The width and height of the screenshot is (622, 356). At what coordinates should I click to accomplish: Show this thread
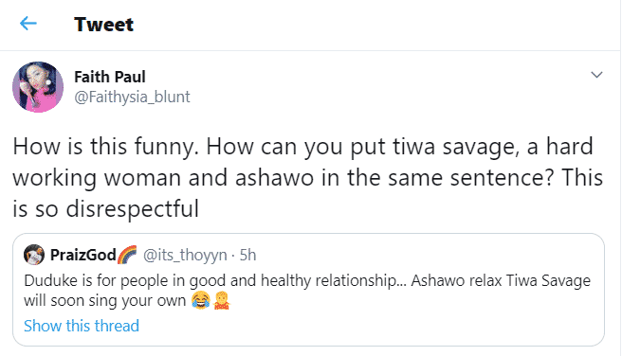coord(82,326)
